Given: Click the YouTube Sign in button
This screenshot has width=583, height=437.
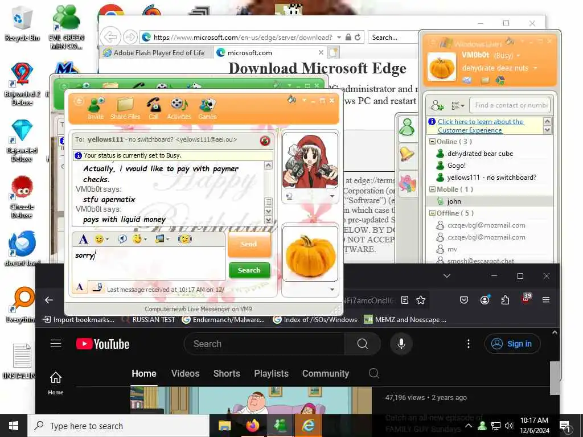Looking at the screenshot, I should [512, 344].
